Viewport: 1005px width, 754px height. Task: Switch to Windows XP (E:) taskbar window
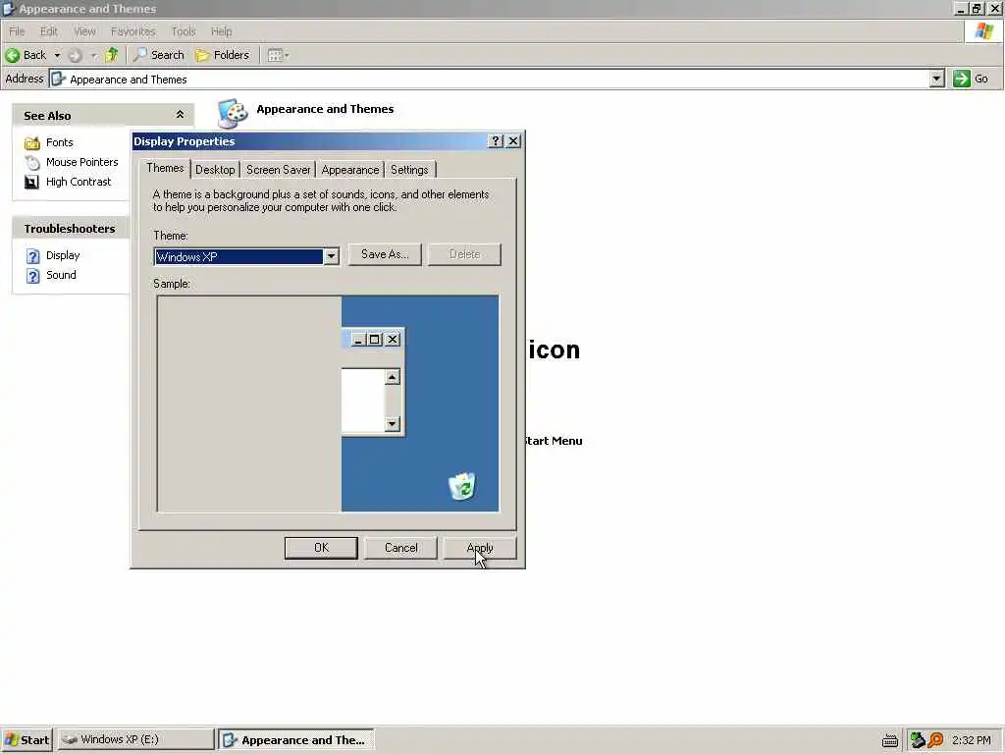point(135,740)
